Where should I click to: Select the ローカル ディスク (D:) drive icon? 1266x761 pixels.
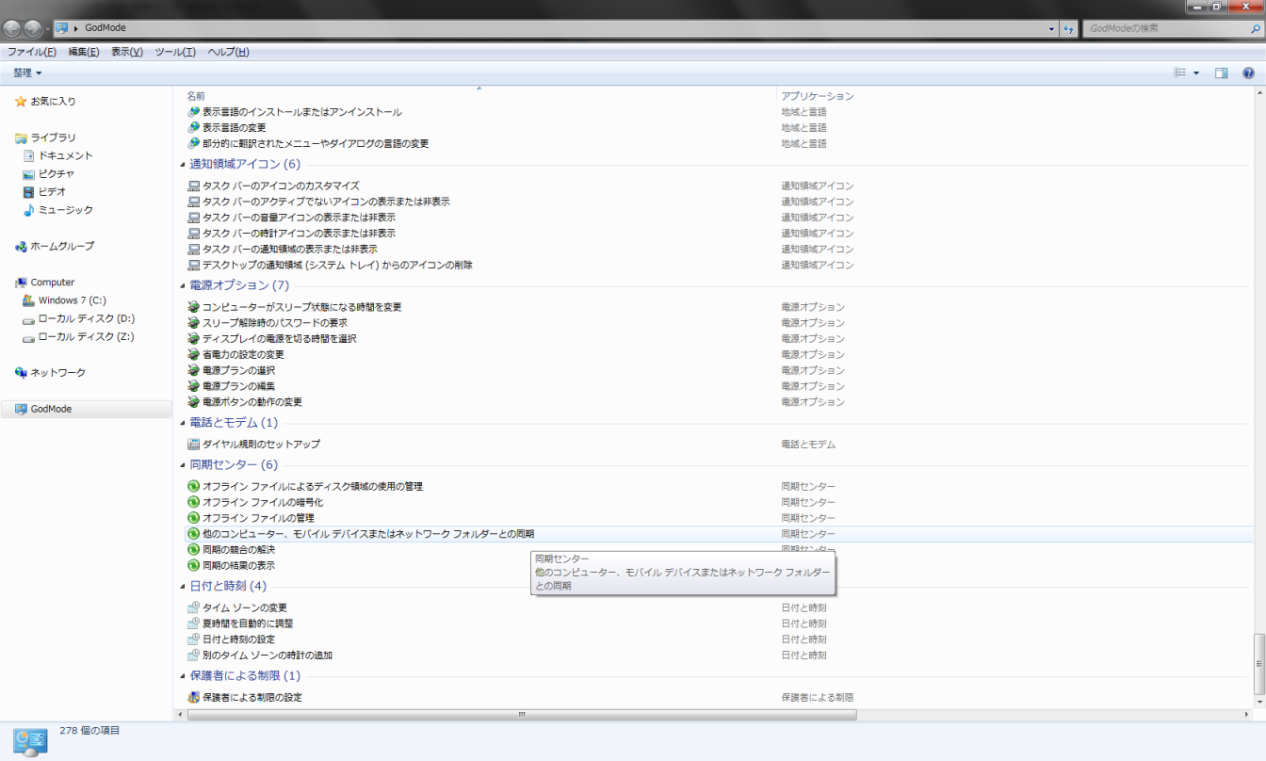(x=28, y=318)
